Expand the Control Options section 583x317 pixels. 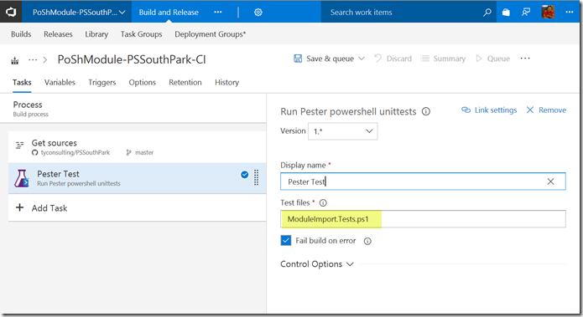(x=317, y=264)
